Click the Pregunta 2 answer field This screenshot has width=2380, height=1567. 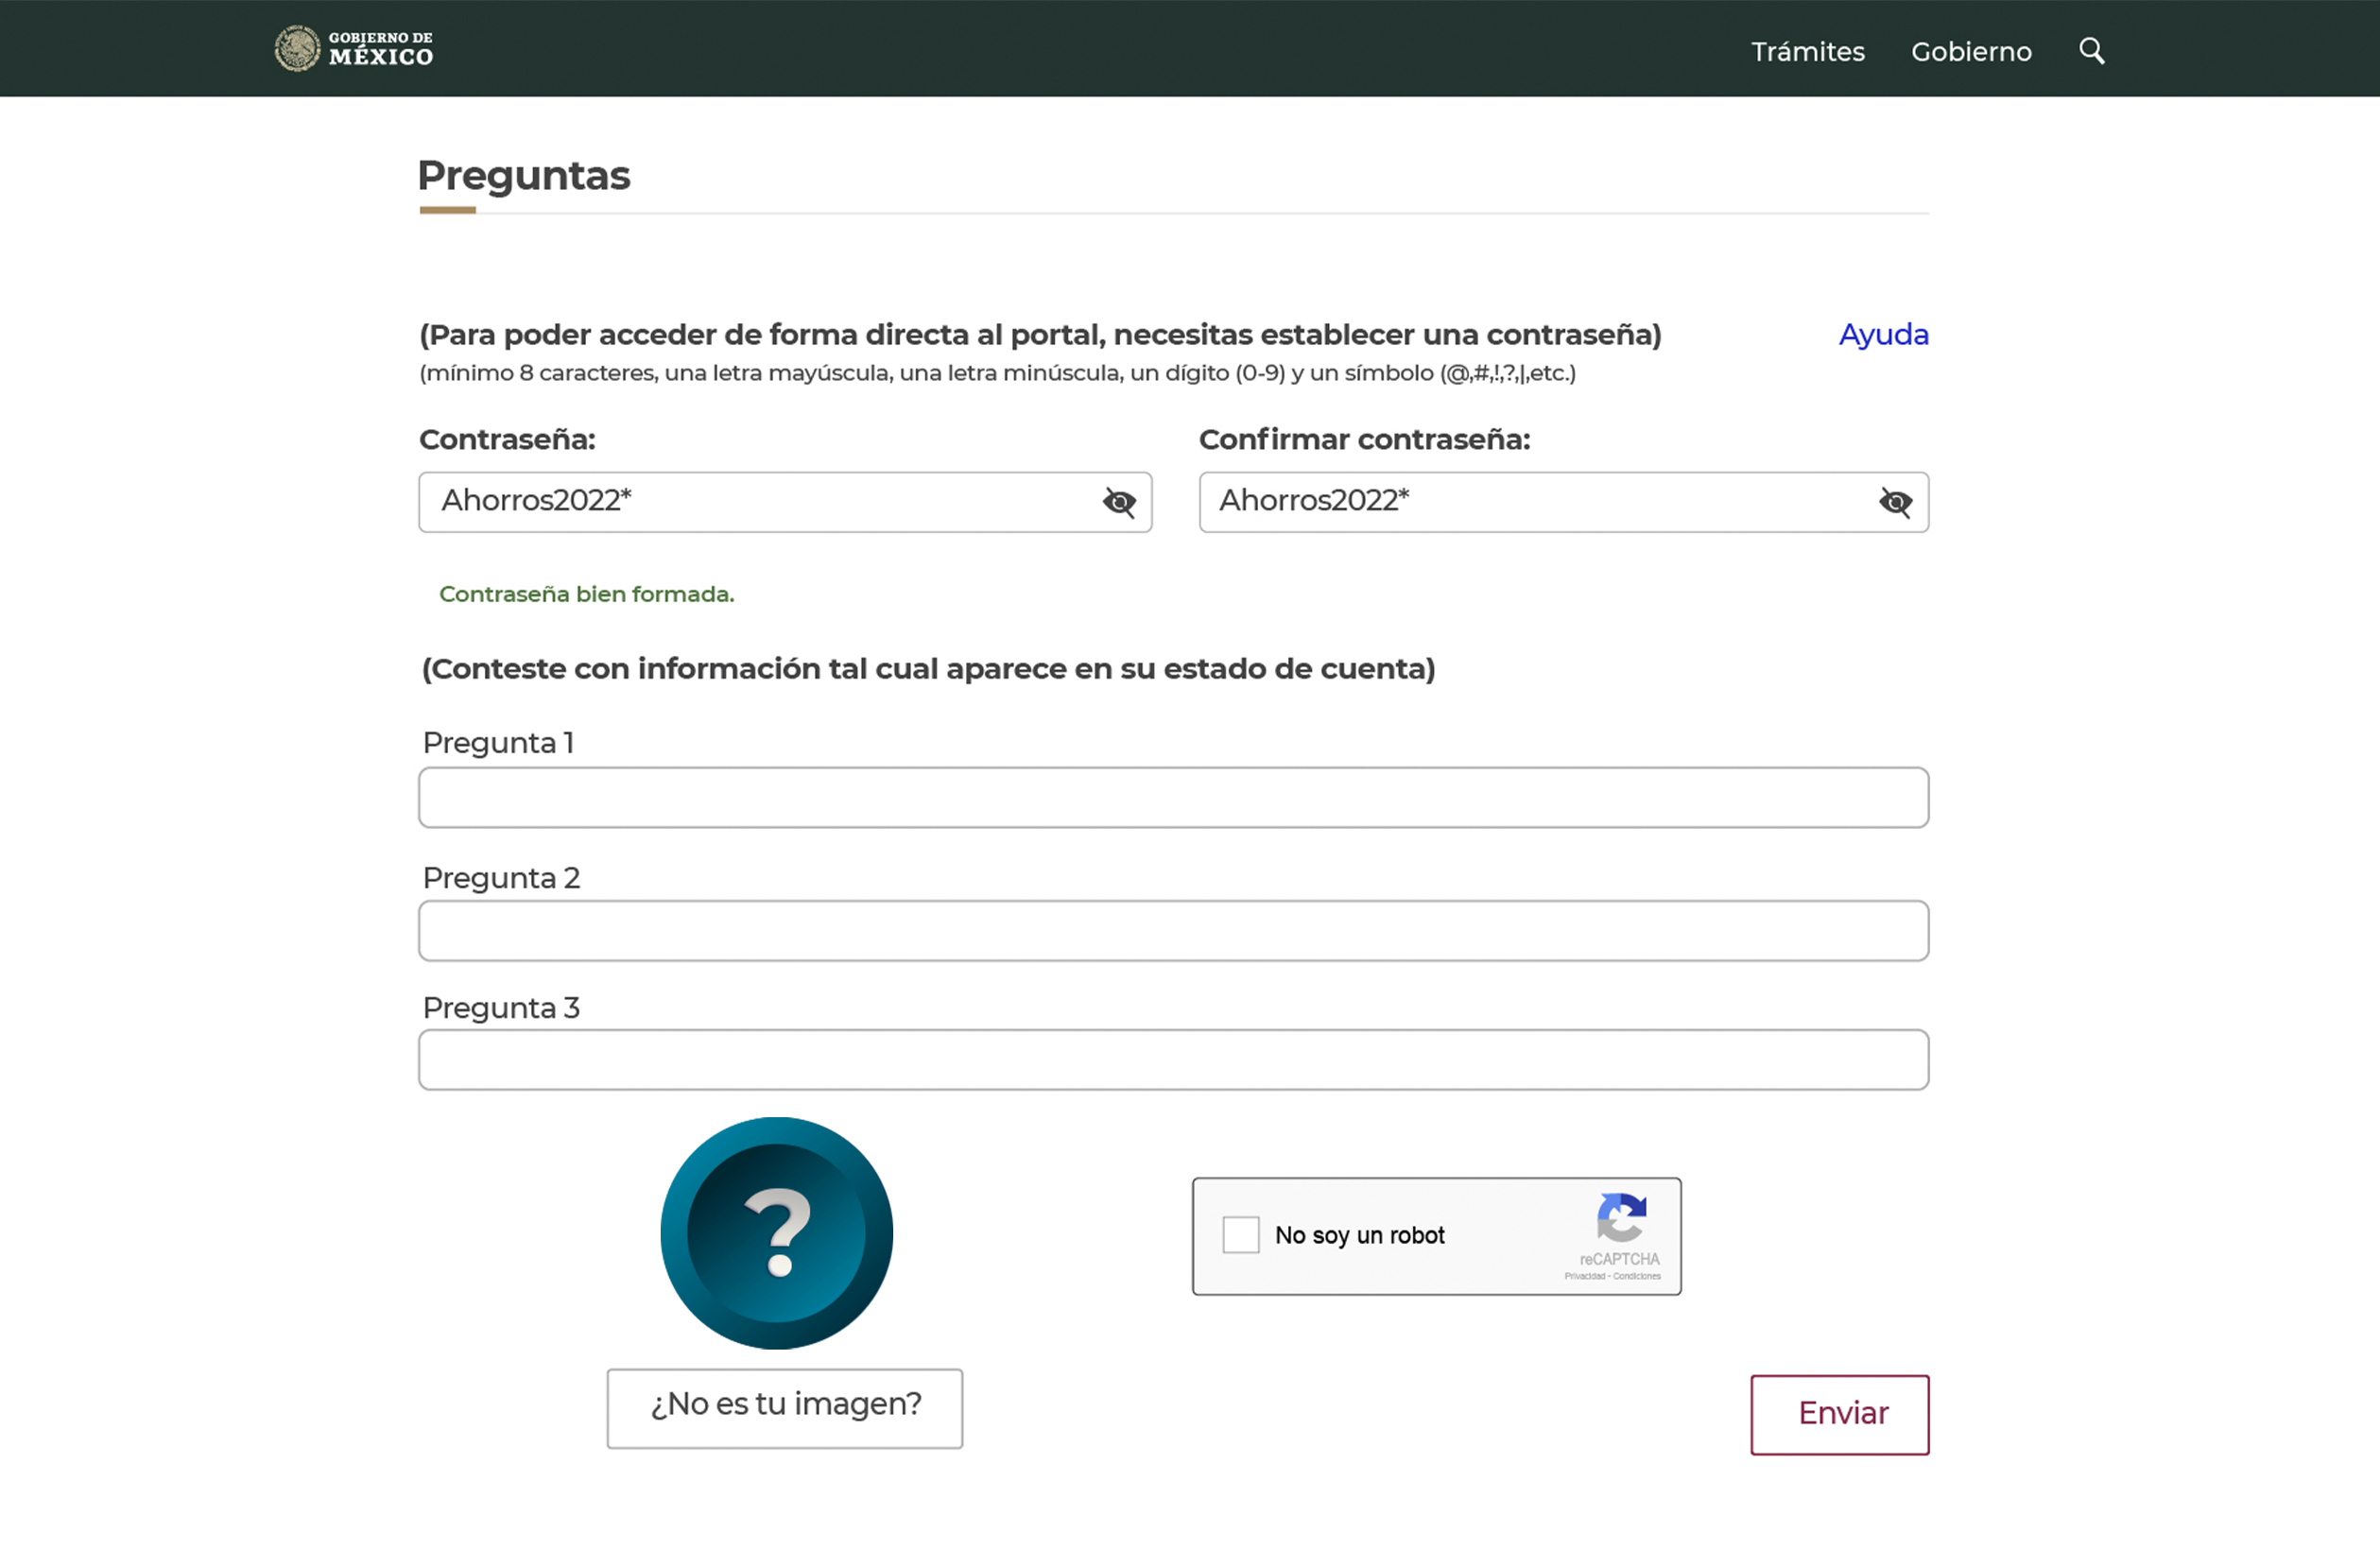tap(1172, 930)
